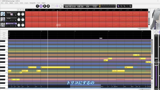This screenshot has height=90, width=160.
Task: Select the eraser tool
Action: [x=124, y=6]
